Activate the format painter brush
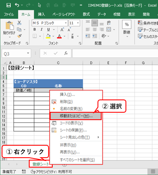Image resolution: width=158 pixels, height=175 pixels. coord(19,36)
